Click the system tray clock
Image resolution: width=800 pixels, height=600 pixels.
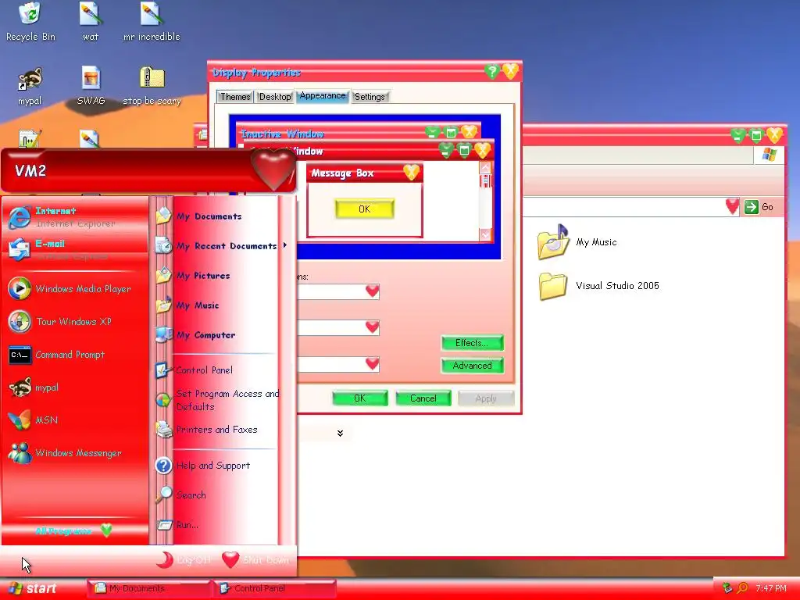point(771,588)
